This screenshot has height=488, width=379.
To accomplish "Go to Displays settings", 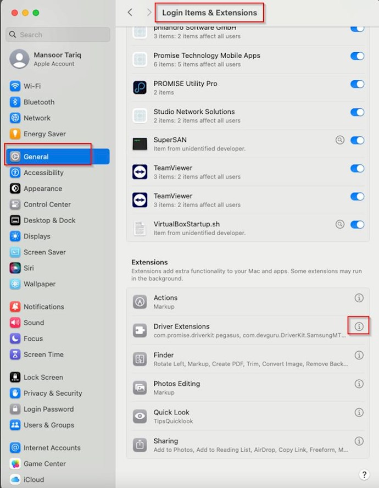I will pyautogui.click(x=30, y=236).
